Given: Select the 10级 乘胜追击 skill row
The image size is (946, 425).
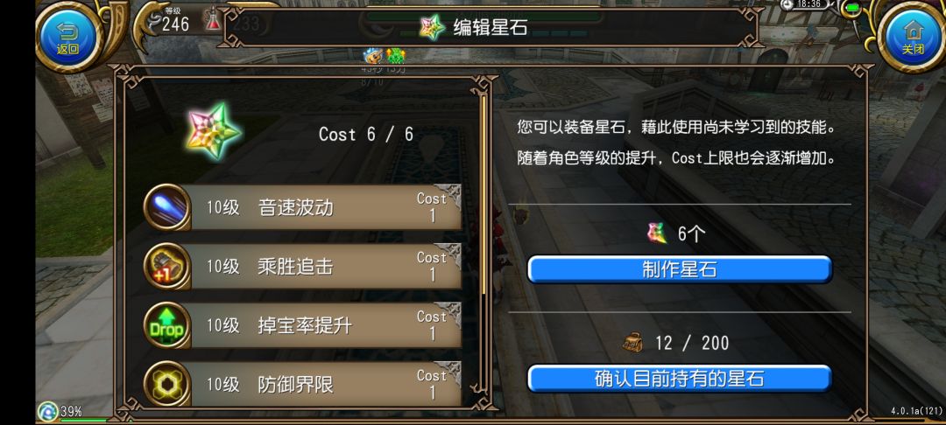Looking at the screenshot, I should click(302, 266).
